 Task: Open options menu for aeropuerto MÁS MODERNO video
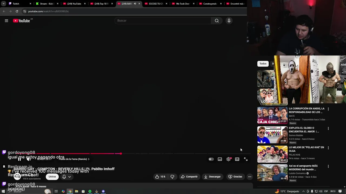coord(328,167)
